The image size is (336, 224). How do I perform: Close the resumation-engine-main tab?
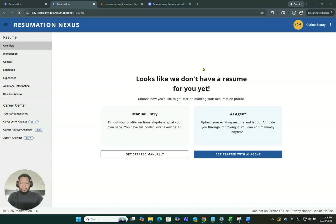pos(142,4)
